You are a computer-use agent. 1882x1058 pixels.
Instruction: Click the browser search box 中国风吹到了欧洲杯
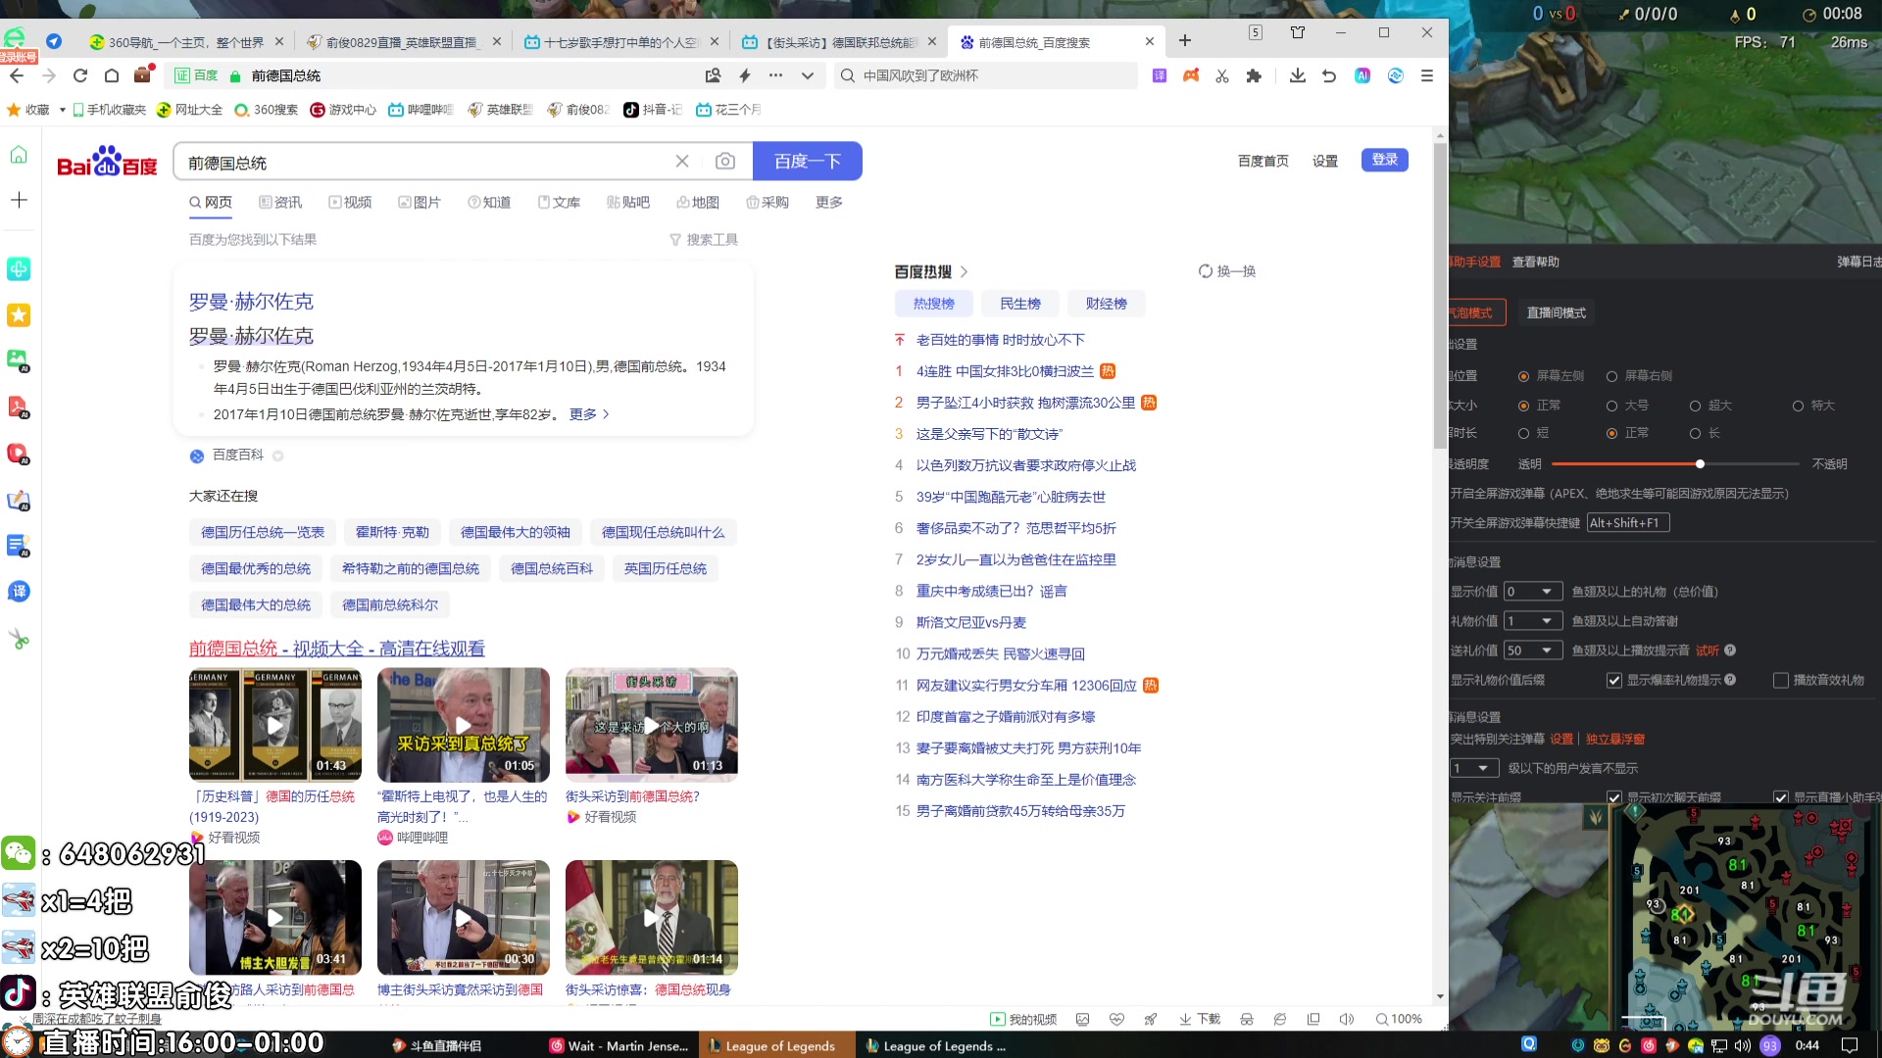click(985, 75)
